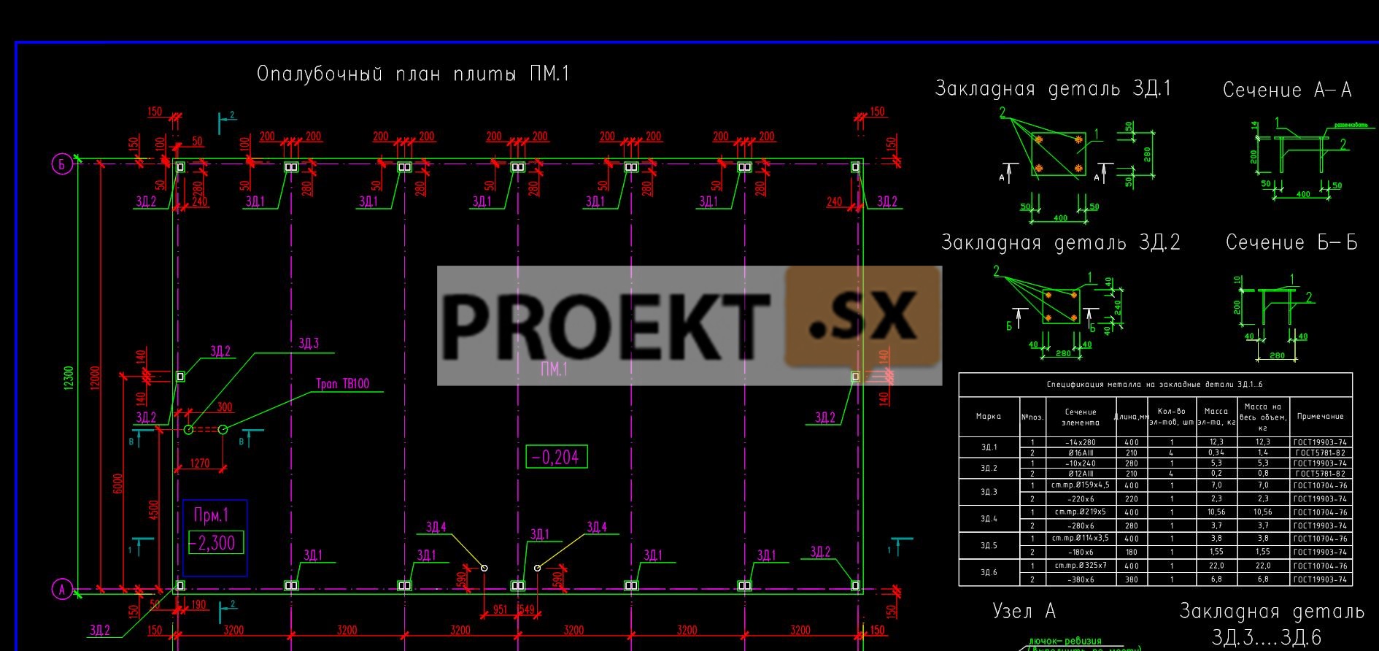1379x651 pixels.
Task: Select the '0,34' mass cell
Action: click(x=1216, y=452)
